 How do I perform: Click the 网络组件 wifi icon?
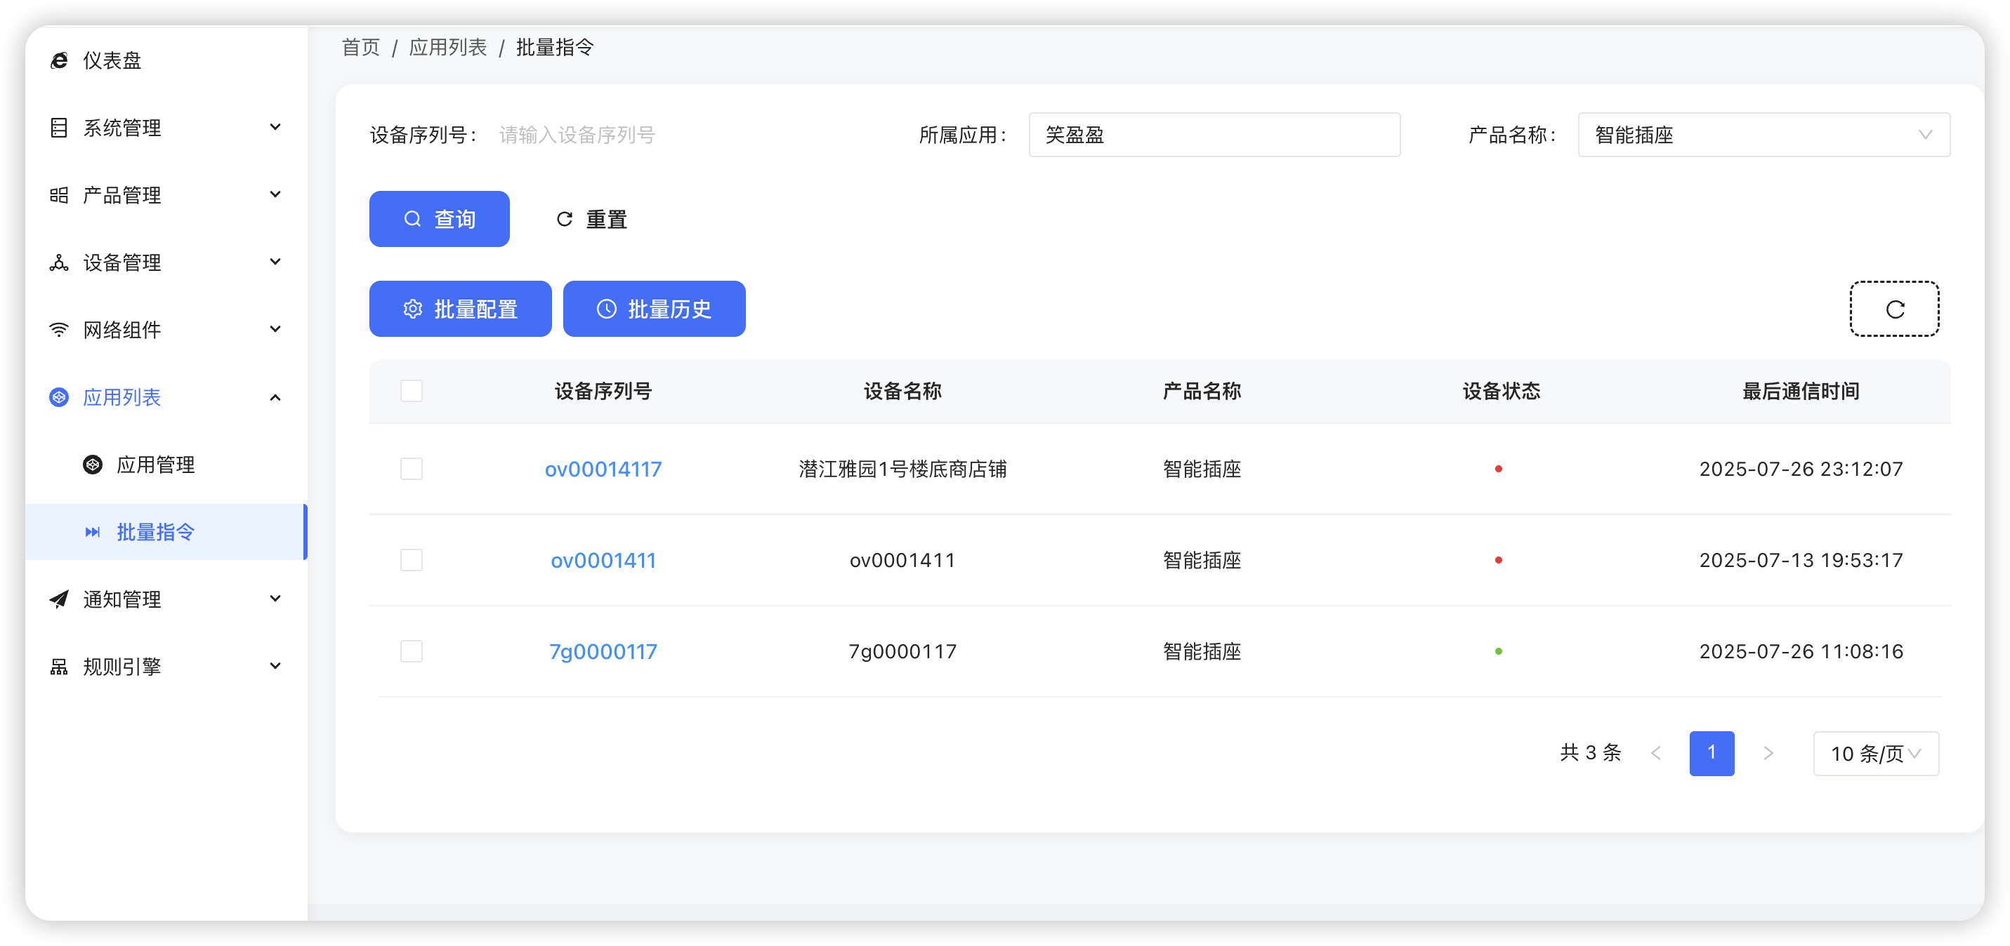tap(59, 329)
